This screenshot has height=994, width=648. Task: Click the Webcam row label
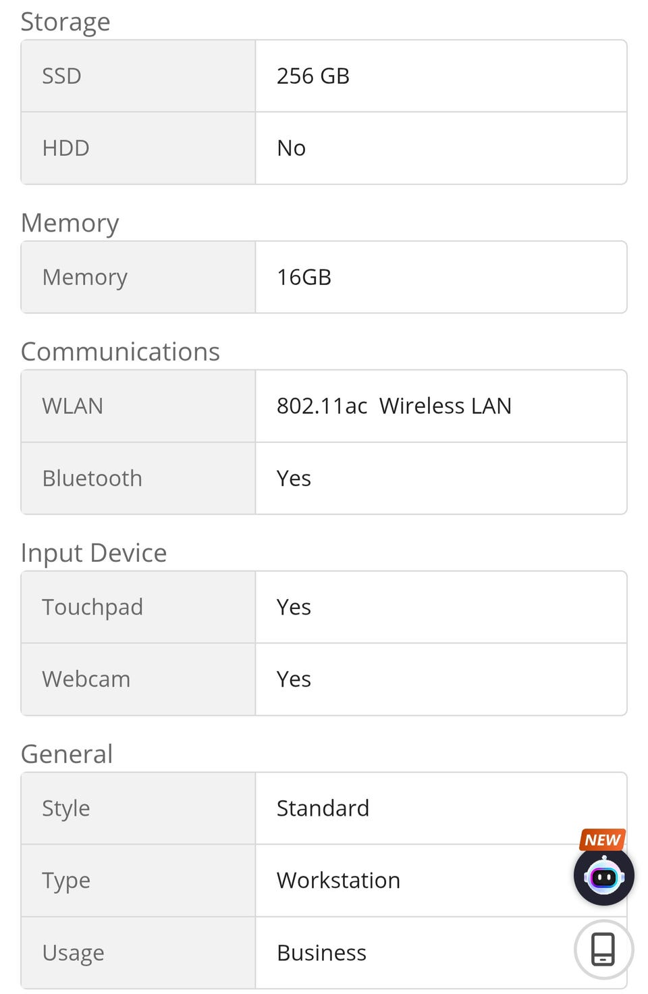[x=86, y=679]
